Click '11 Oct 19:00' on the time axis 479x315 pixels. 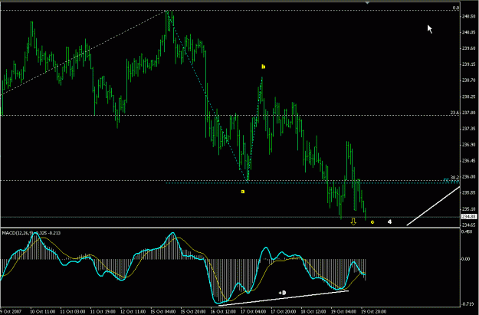103,311
